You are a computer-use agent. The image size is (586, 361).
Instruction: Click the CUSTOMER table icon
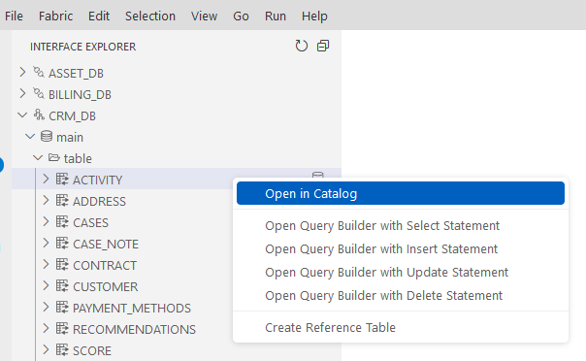[x=62, y=286]
